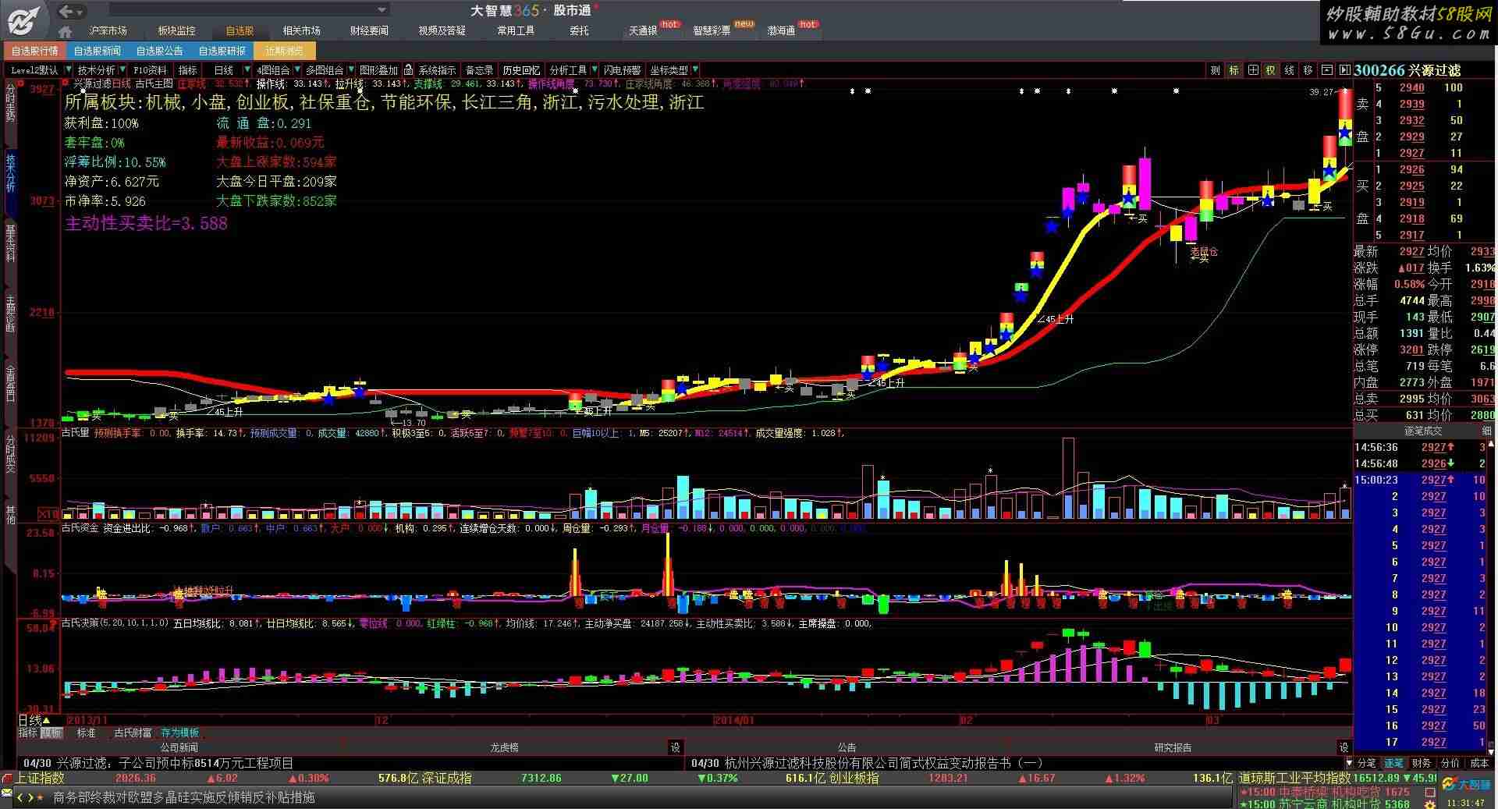Click the back arrow navigation button
This screenshot has width=1498, height=809.
[66, 11]
